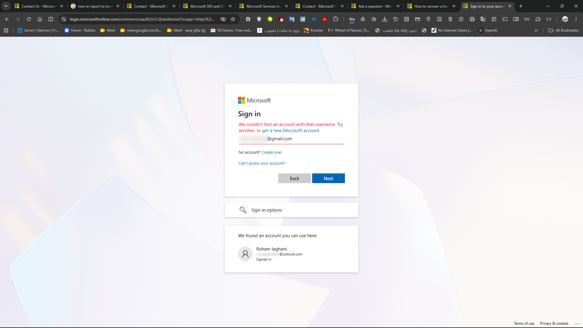Screen dimensions: 583x328
Task: Open the 'Server | Aternos' bookmark
Action: click(38, 30)
